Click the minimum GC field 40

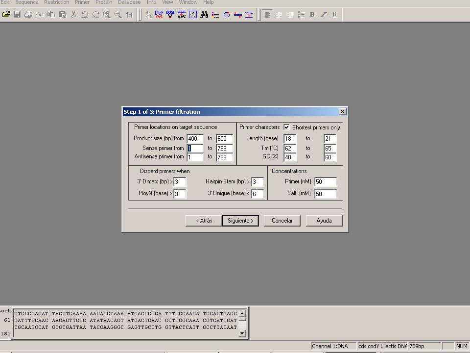pos(290,157)
